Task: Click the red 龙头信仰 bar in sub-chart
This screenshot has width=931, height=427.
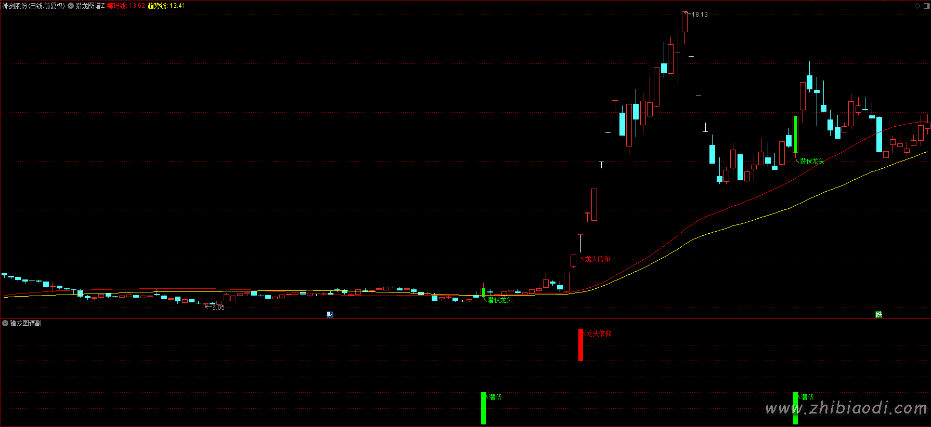Action: (580, 345)
